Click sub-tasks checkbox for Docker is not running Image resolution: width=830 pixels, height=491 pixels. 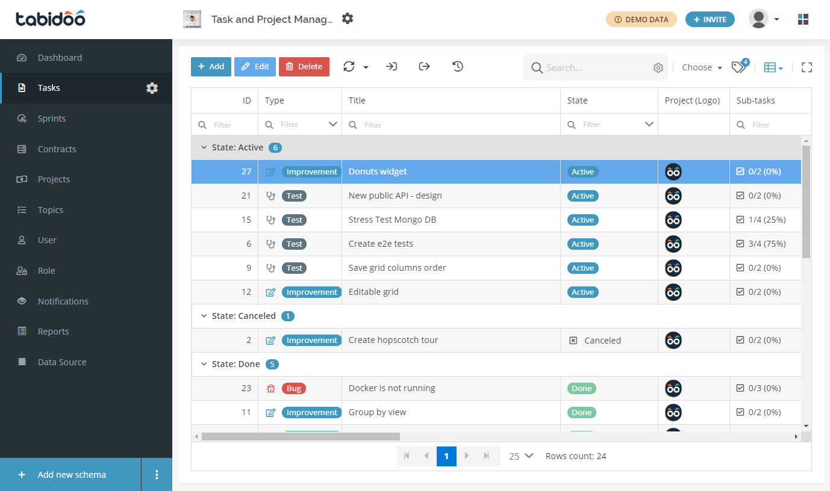(x=740, y=388)
